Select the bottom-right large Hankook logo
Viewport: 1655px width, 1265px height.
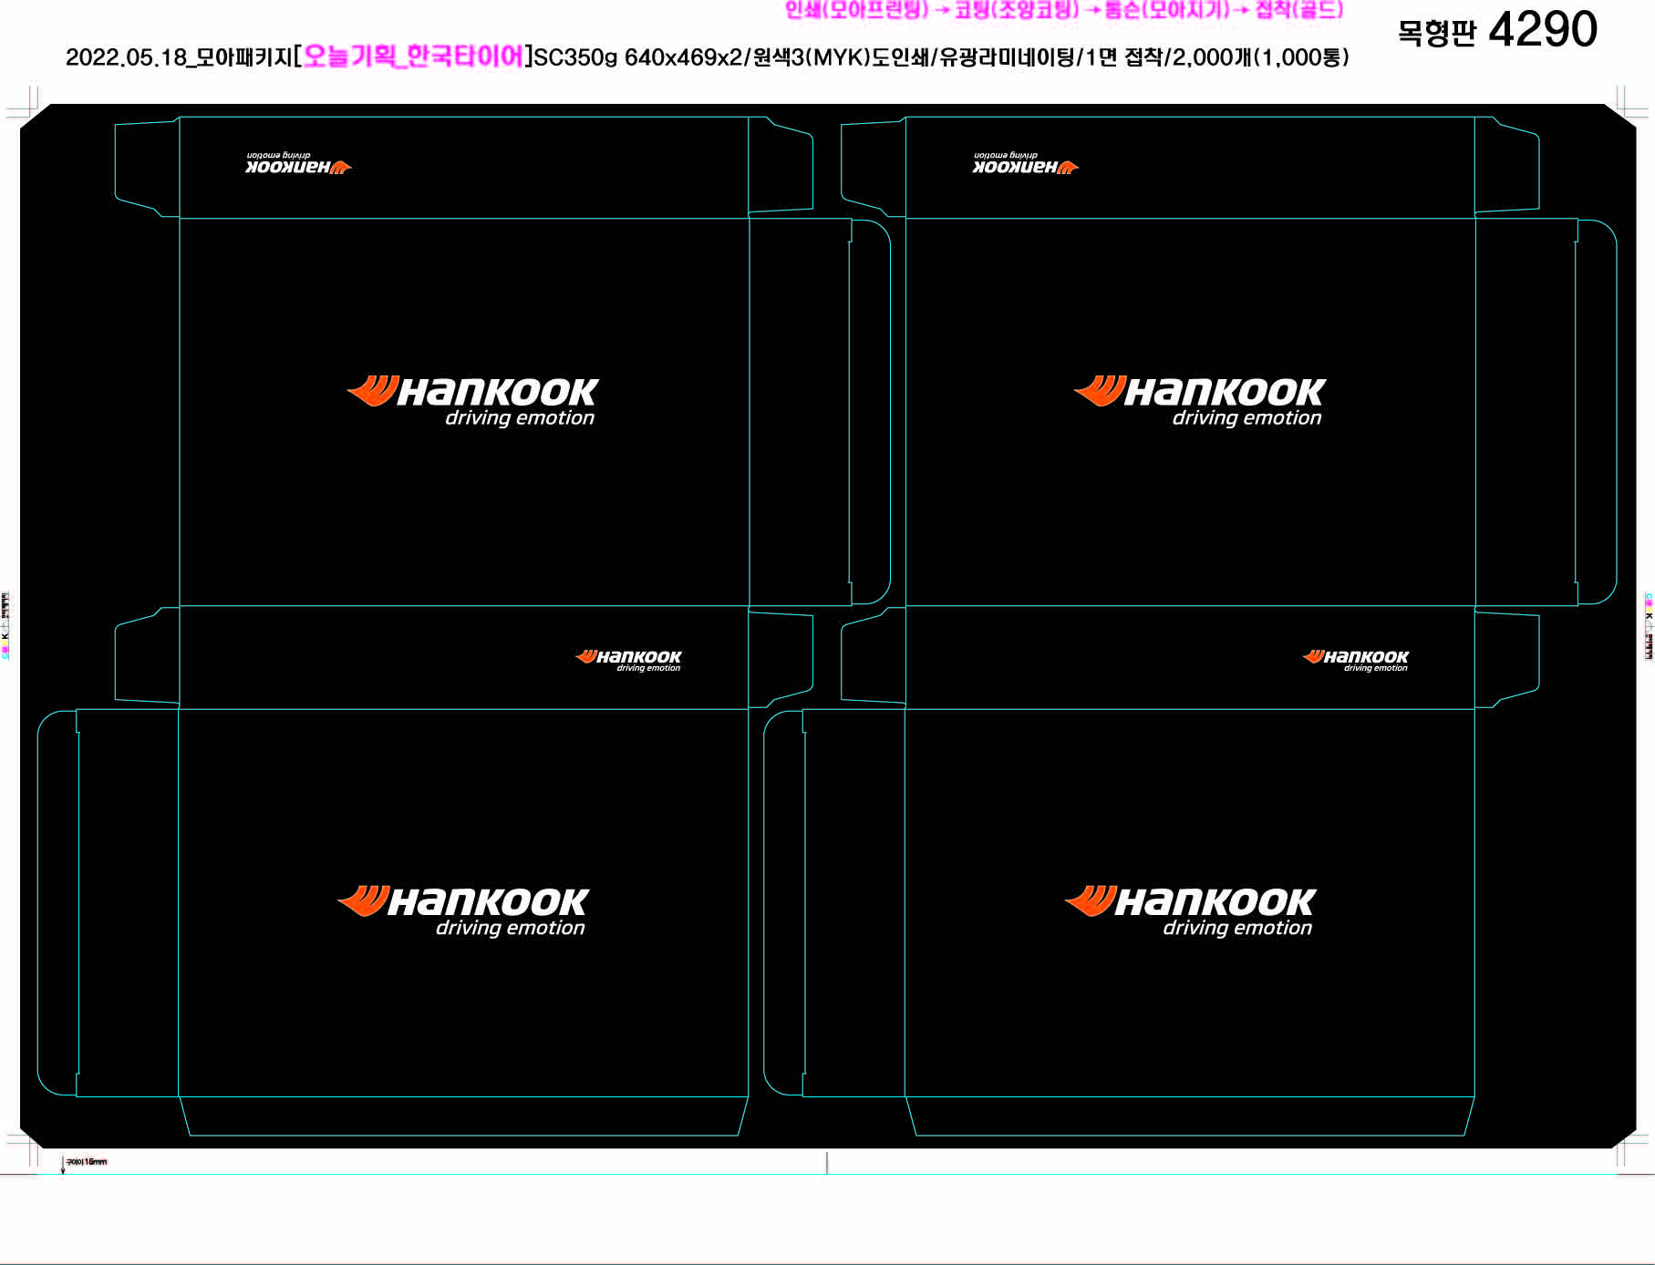click(1190, 910)
